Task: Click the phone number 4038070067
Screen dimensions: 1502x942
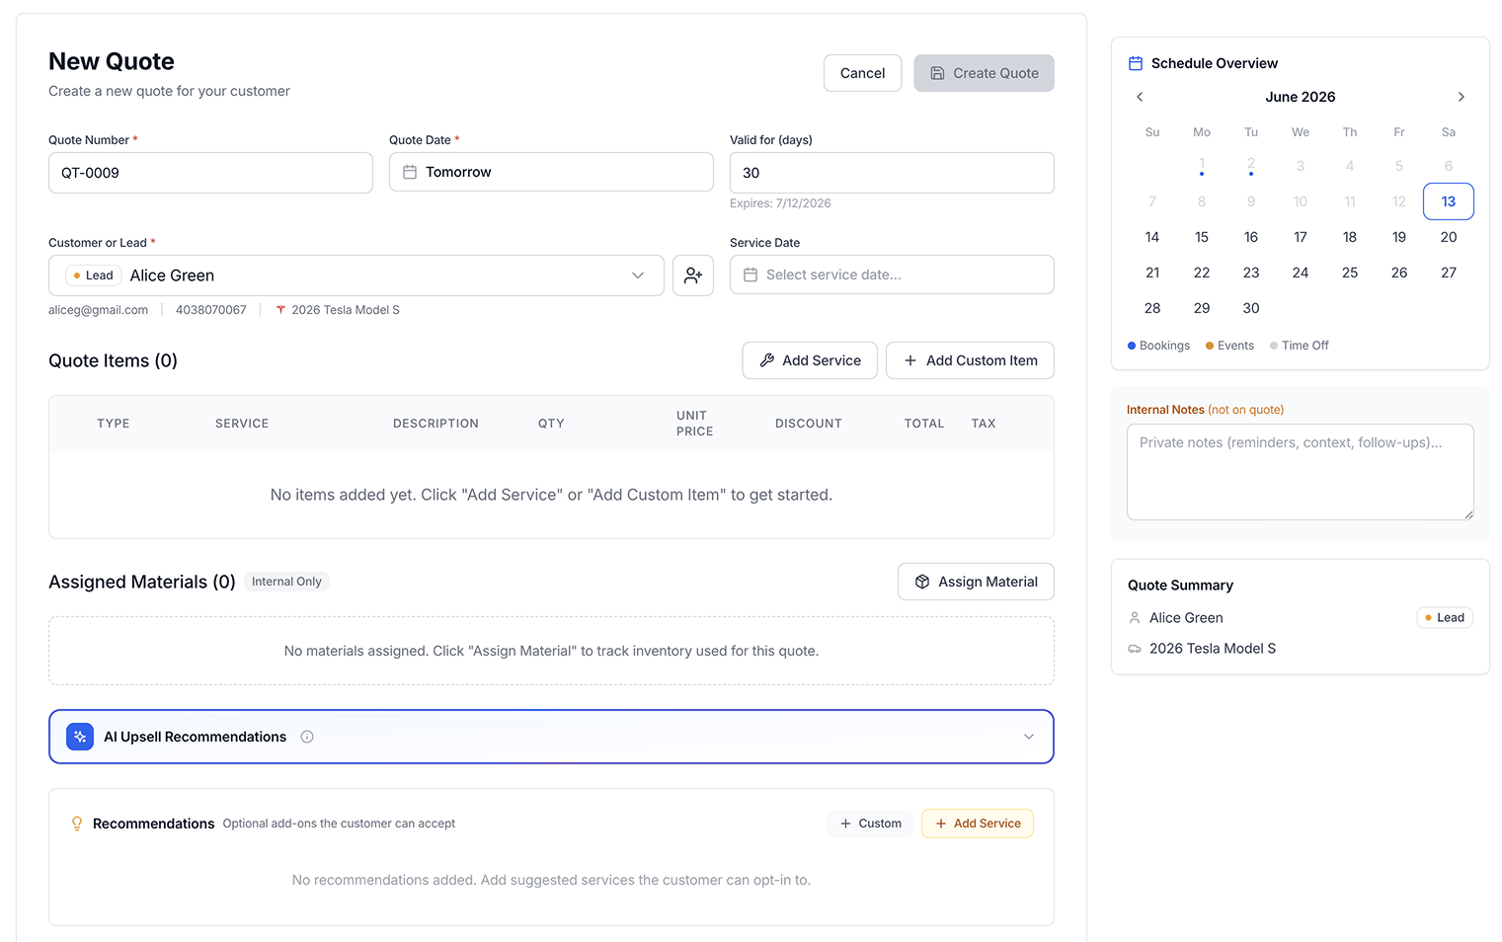Action: pos(211,310)
